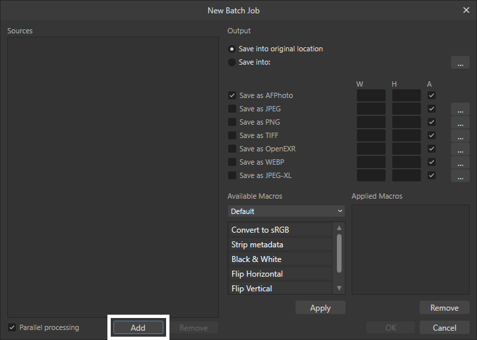Screen dimensions: 477x340
Task: Click the Apply macro button
Action: click(320, 308)
